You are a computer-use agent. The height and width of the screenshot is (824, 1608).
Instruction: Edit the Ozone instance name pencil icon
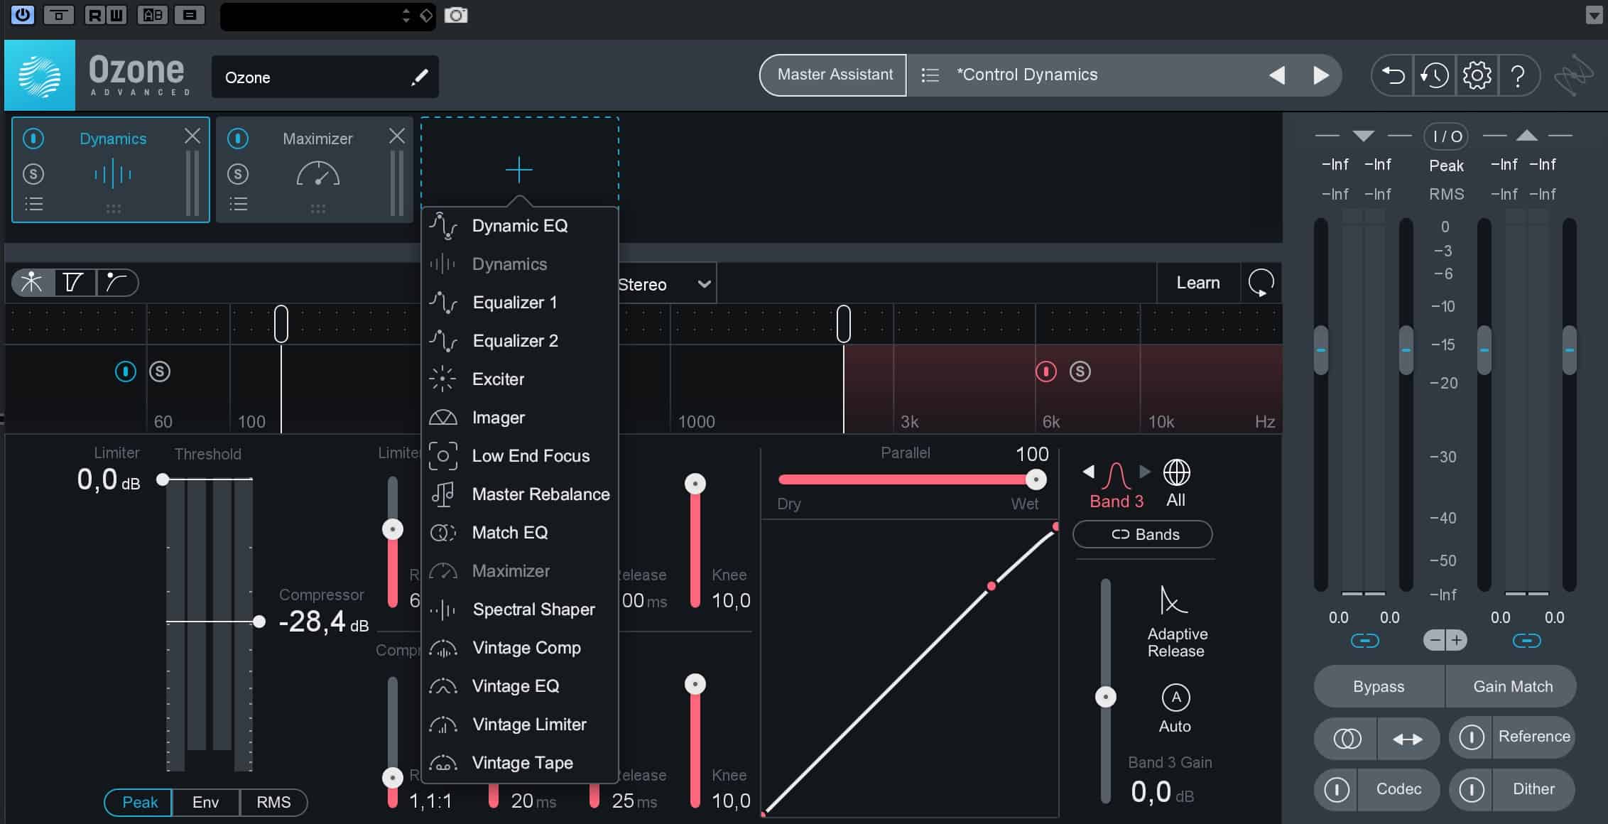(419, 77)
